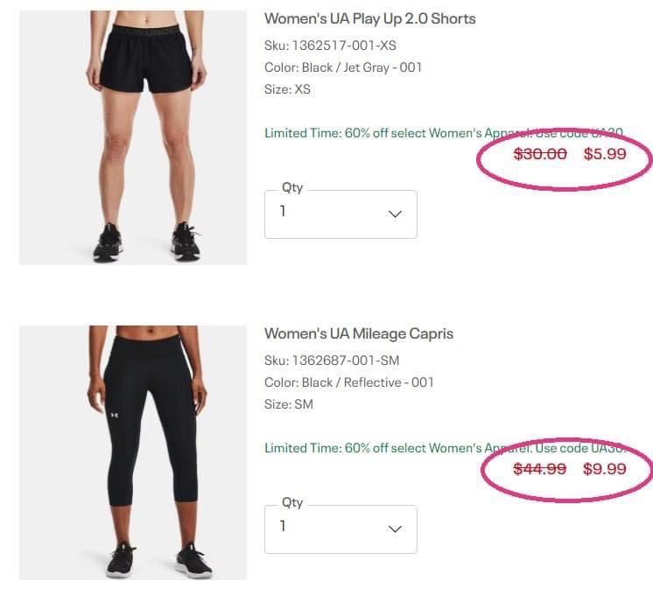The image size is (653, 602).
Task: Click the Qty label above the shorts quantity box
Action: click(x=292, y=187)
